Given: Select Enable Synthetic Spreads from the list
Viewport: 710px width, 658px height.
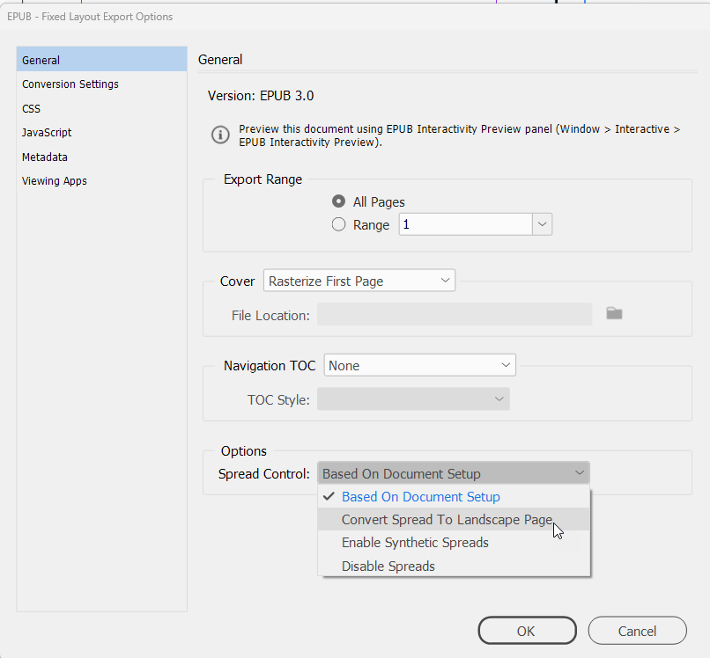Looking at the screenshot, I should pyautogui.click(x=415, y=543).
